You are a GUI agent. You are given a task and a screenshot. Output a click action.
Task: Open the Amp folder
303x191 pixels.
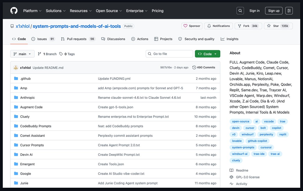click(x=24, y=88)
